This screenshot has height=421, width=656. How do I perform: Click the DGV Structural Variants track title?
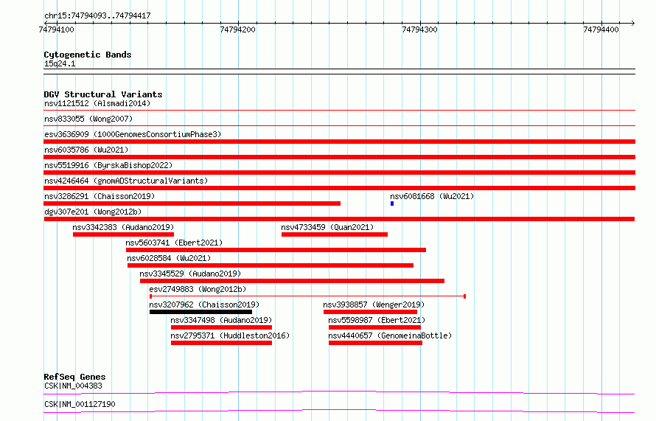coord(103,94)
